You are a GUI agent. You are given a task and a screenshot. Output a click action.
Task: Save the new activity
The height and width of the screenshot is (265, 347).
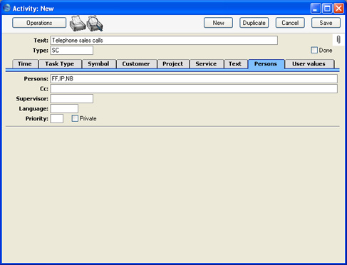point(326,23)
